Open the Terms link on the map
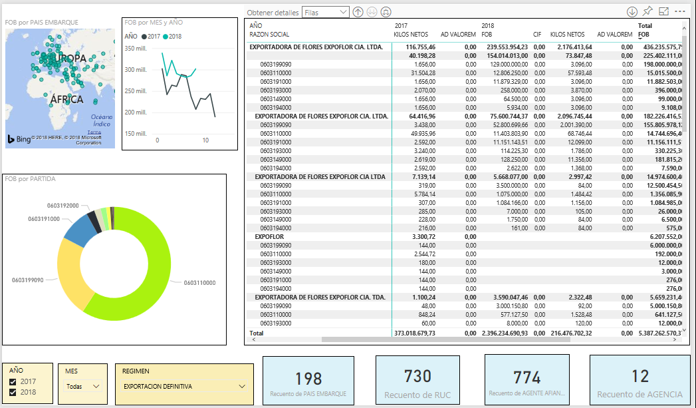 click(x=94, y=132)
